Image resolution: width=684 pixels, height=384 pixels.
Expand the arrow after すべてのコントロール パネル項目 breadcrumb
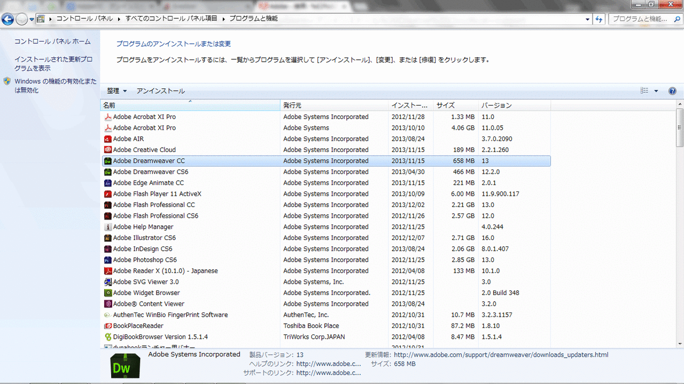224,19
